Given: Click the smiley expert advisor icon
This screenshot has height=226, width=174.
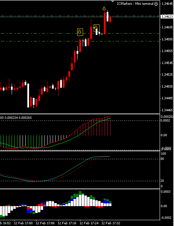Looking at the screenshot, I should tap(156, 4).
